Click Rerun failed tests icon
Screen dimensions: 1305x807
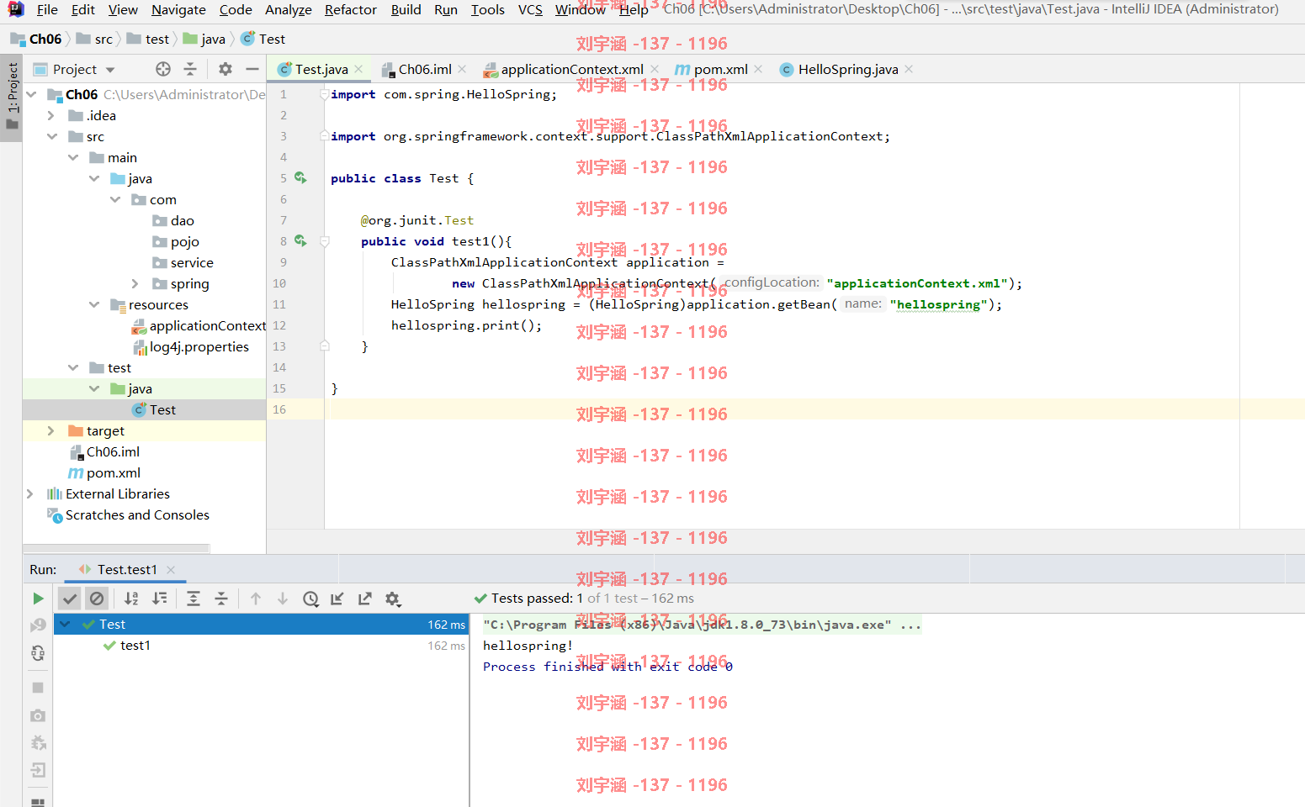[x=38, y=625]
